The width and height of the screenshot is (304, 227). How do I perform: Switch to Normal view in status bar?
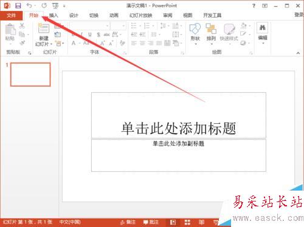click(173, 222)
